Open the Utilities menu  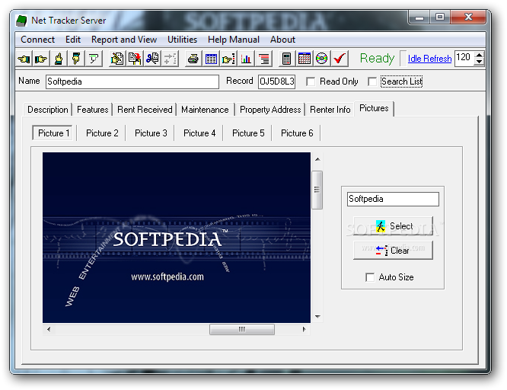182,40
